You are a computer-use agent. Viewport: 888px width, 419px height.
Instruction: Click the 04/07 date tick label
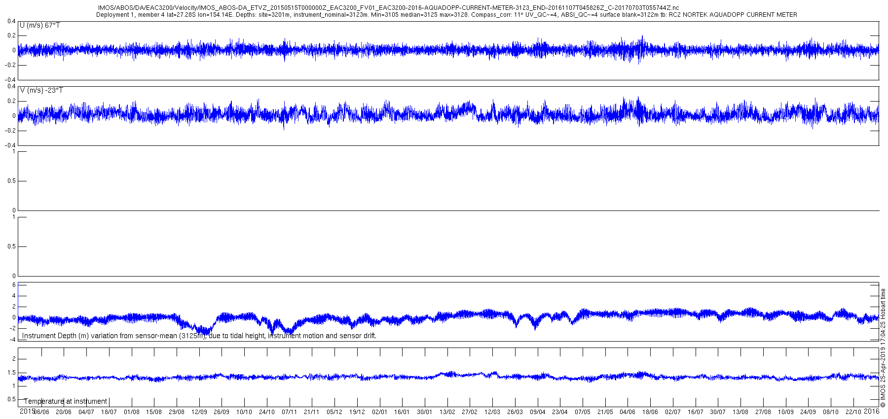(86, 412)
